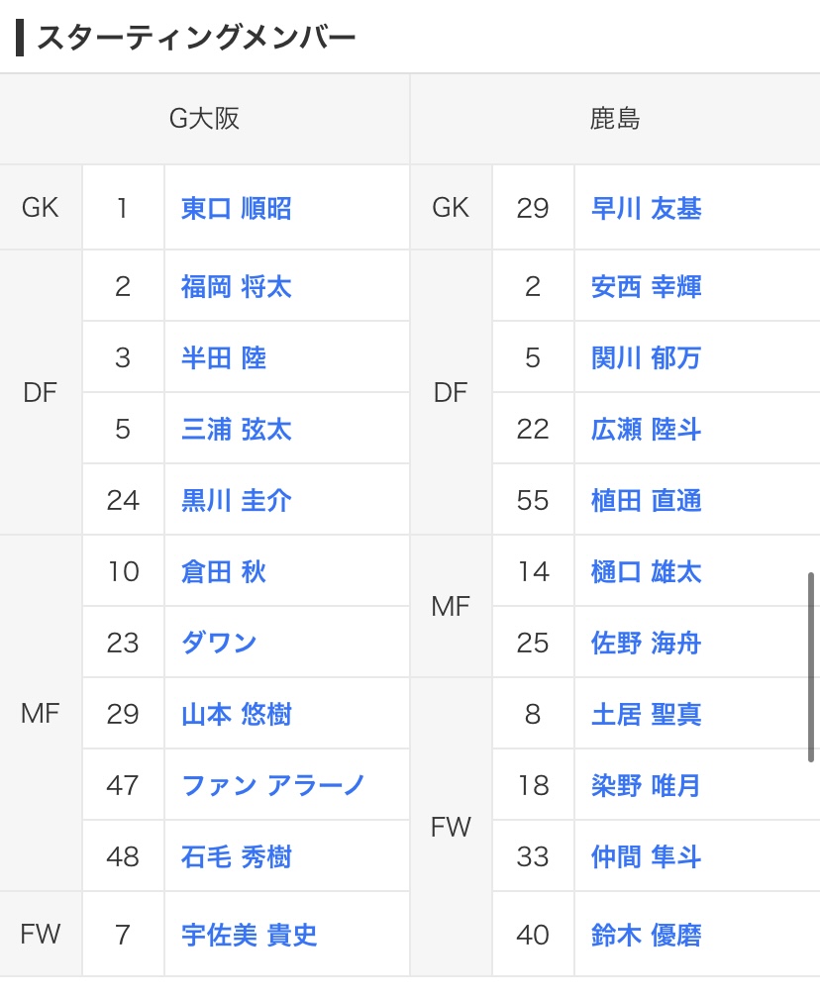The height and width of the screenshot is (998, 820).
Task: Open goalkeeper 早川 友基 link
Action: click(x=646, y=208)
